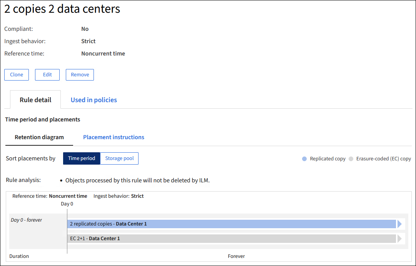Click the Clone button

tap(17, 75)
